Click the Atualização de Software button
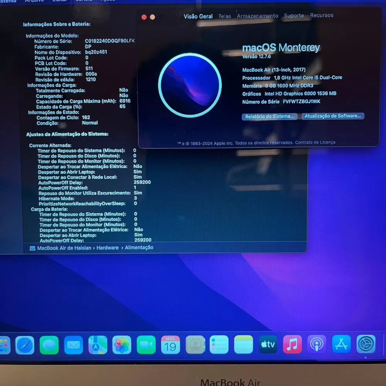This screenshot has width=386, height=386. click(x=333, y=116)
